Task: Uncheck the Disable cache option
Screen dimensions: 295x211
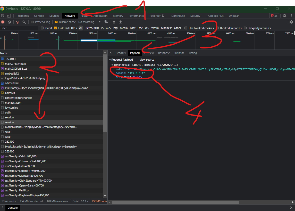Action: [56, 22]
